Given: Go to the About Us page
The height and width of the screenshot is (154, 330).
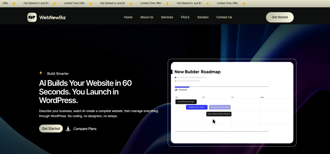Looking at the screenshot, I should coord(147,17).
